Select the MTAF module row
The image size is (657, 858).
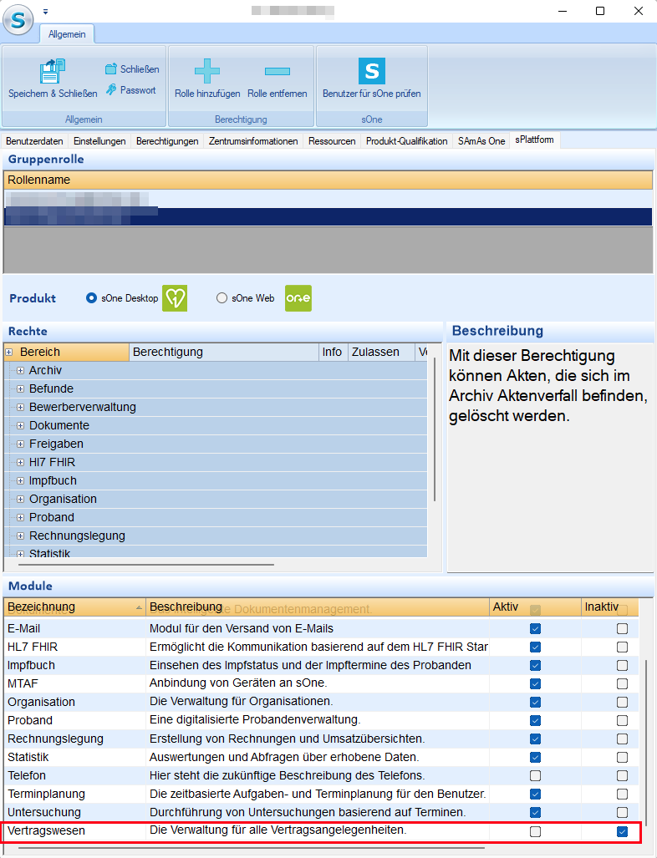321,684
